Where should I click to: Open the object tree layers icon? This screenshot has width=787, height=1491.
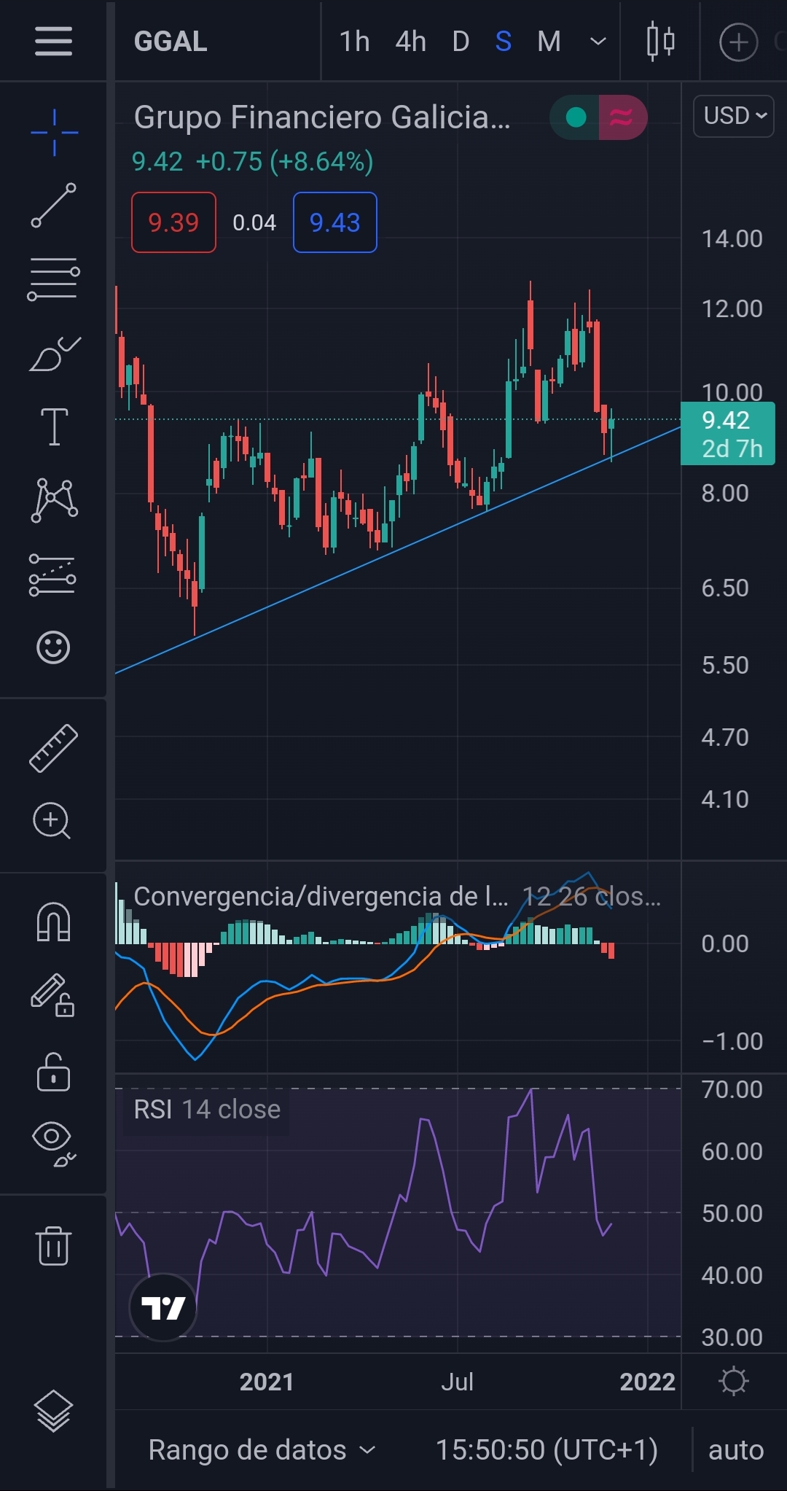point(53,1411)
